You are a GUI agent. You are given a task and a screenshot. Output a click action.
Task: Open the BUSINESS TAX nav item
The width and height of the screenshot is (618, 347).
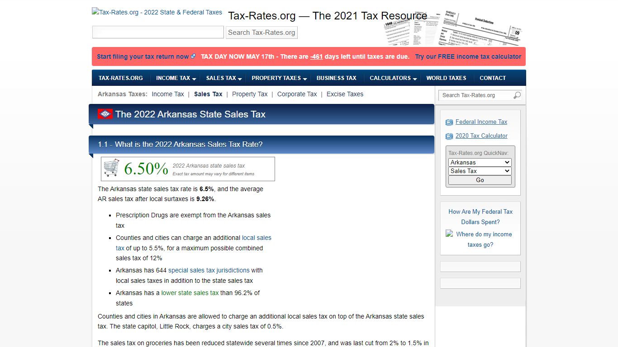(337, 78)
